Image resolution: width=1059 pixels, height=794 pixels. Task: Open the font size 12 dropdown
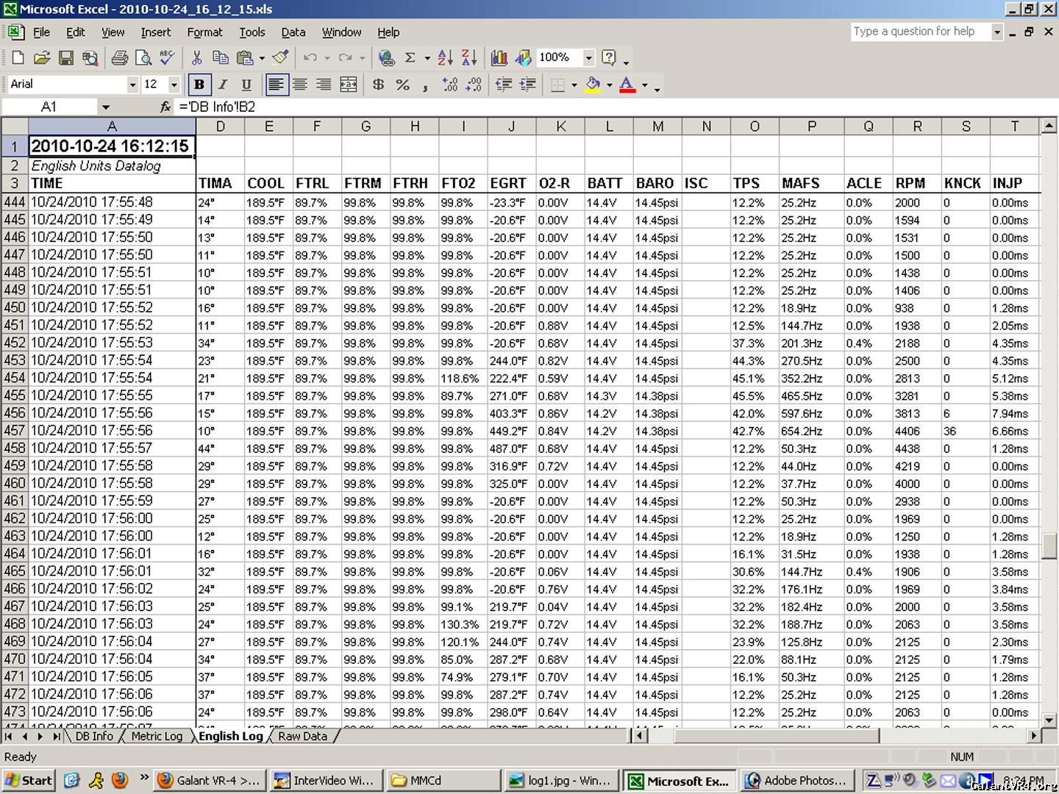pyautogui.click(x=174, y=85)
